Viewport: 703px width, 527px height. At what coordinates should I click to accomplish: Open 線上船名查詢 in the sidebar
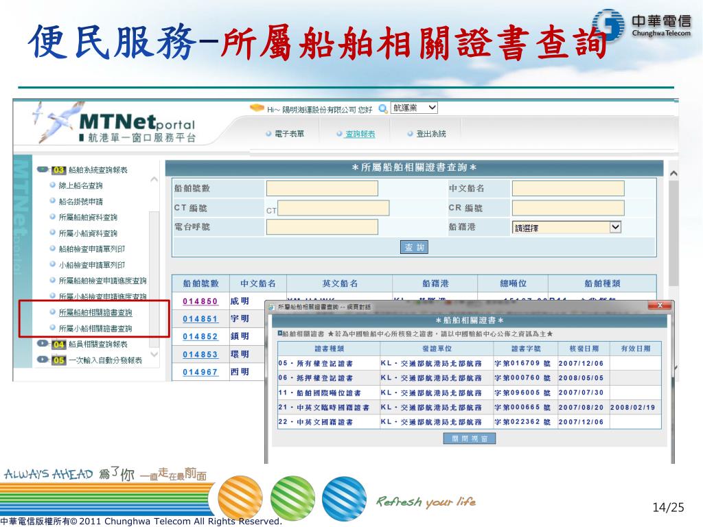[x=81, y=185]
